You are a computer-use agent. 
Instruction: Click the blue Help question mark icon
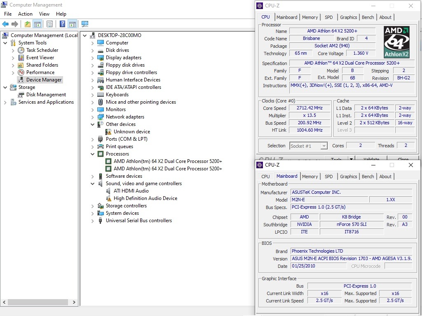pyautogui.click(x=62, y=24)
